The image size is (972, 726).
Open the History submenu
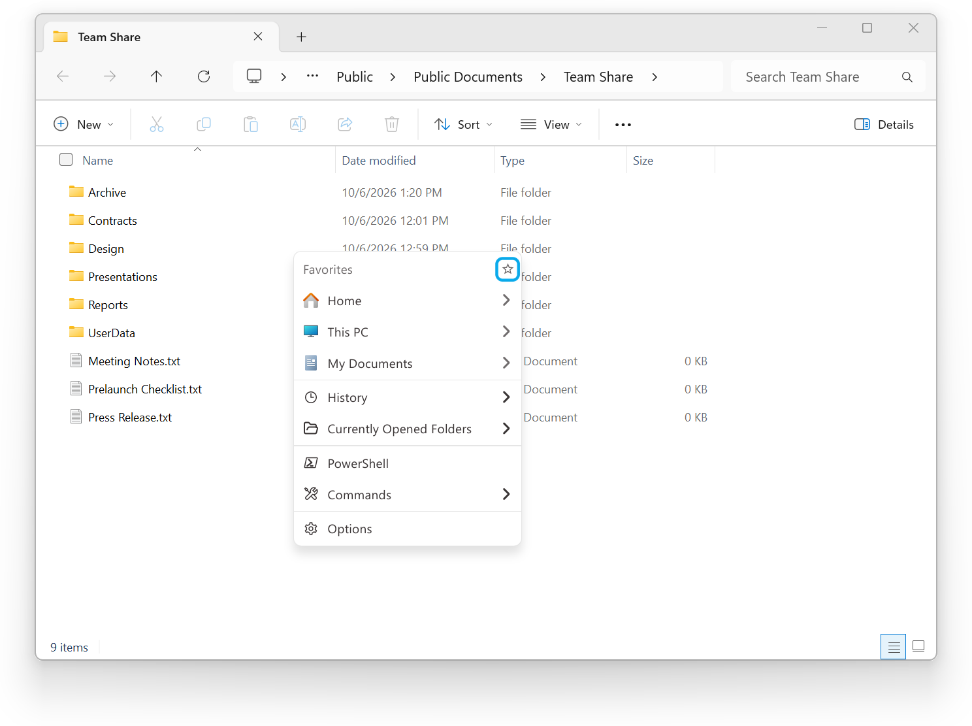click(408, 397)
